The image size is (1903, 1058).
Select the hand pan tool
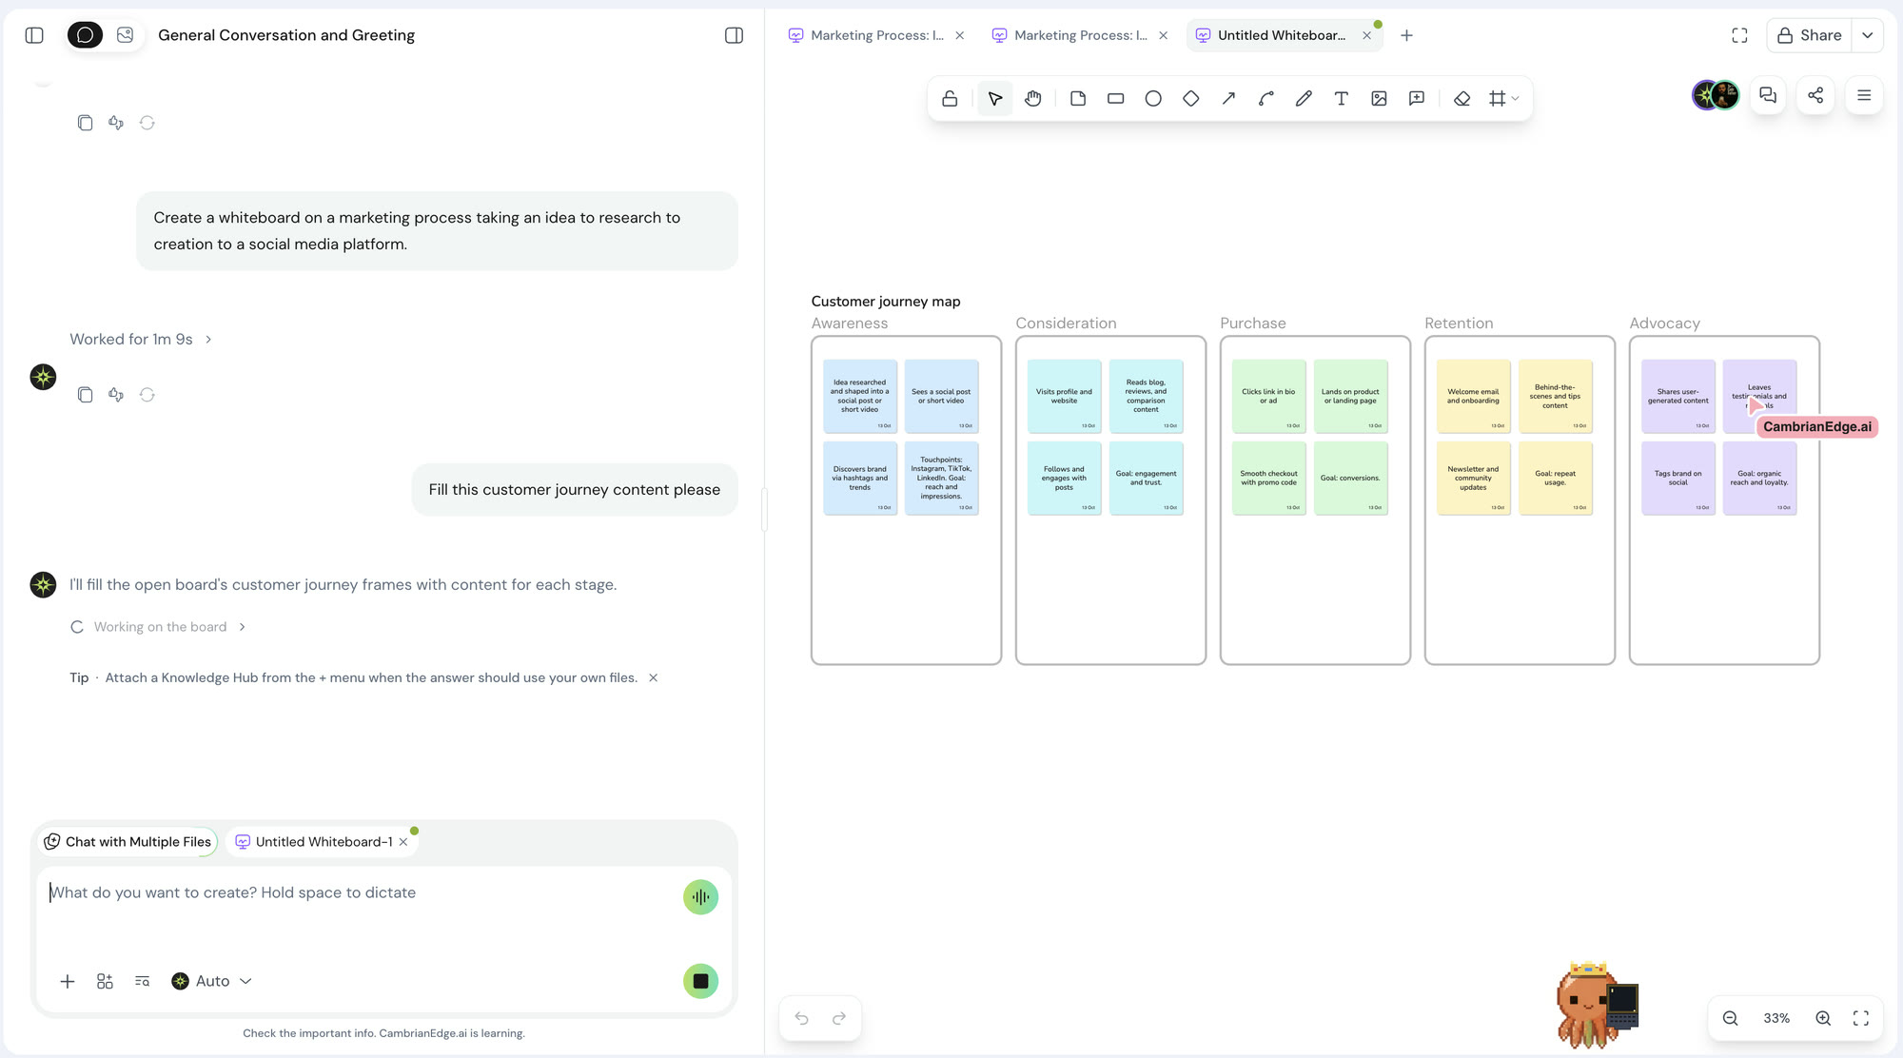pos(1033,98)
